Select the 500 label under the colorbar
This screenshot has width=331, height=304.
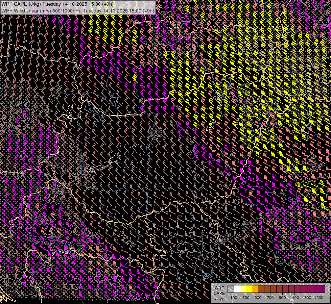(x=258, y=297)
